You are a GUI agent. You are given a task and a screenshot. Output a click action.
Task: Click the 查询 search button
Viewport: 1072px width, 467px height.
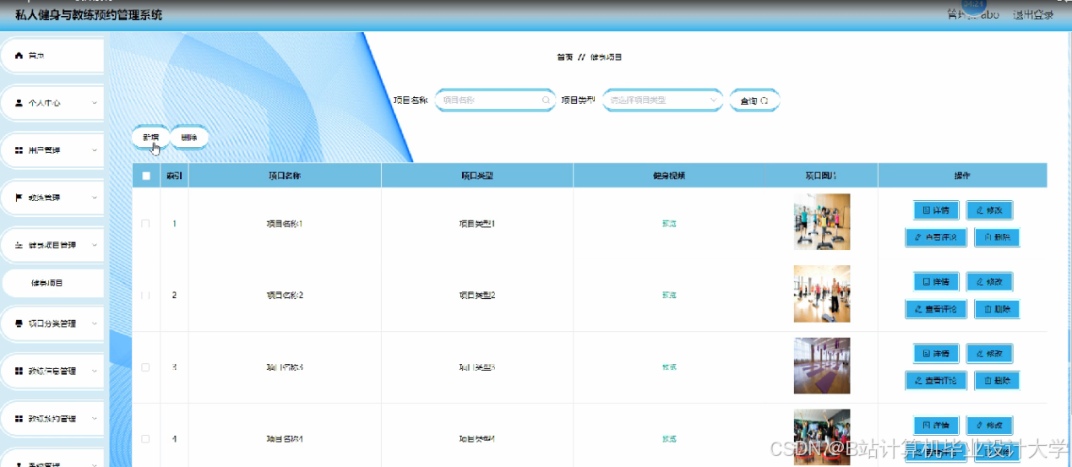754,100
